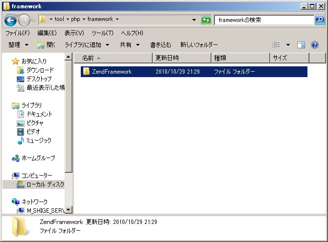Open recent pages dropdown next to forward arrow

[x=33, y=20]
